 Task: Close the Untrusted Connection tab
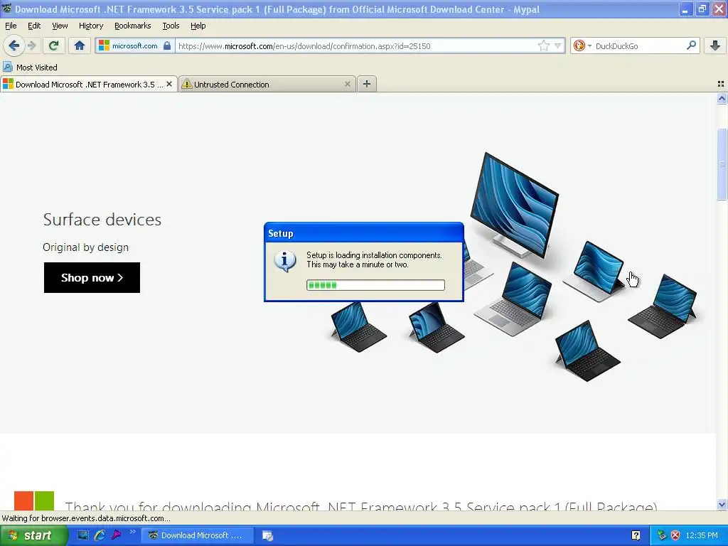click(x=347, y=84)
